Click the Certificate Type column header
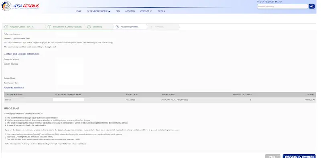Screen dimensions: 321x158 14,95
